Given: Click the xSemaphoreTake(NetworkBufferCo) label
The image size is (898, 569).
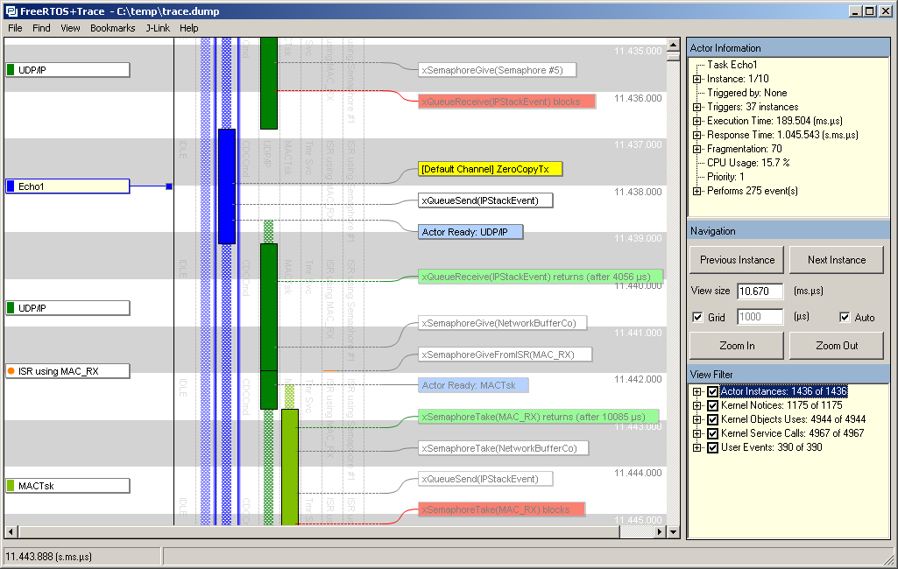Looking at the screenshot, I should point(504,448).
